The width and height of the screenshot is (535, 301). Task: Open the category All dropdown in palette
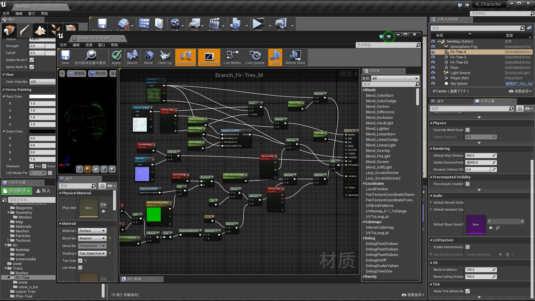click(x=395, y=78)
